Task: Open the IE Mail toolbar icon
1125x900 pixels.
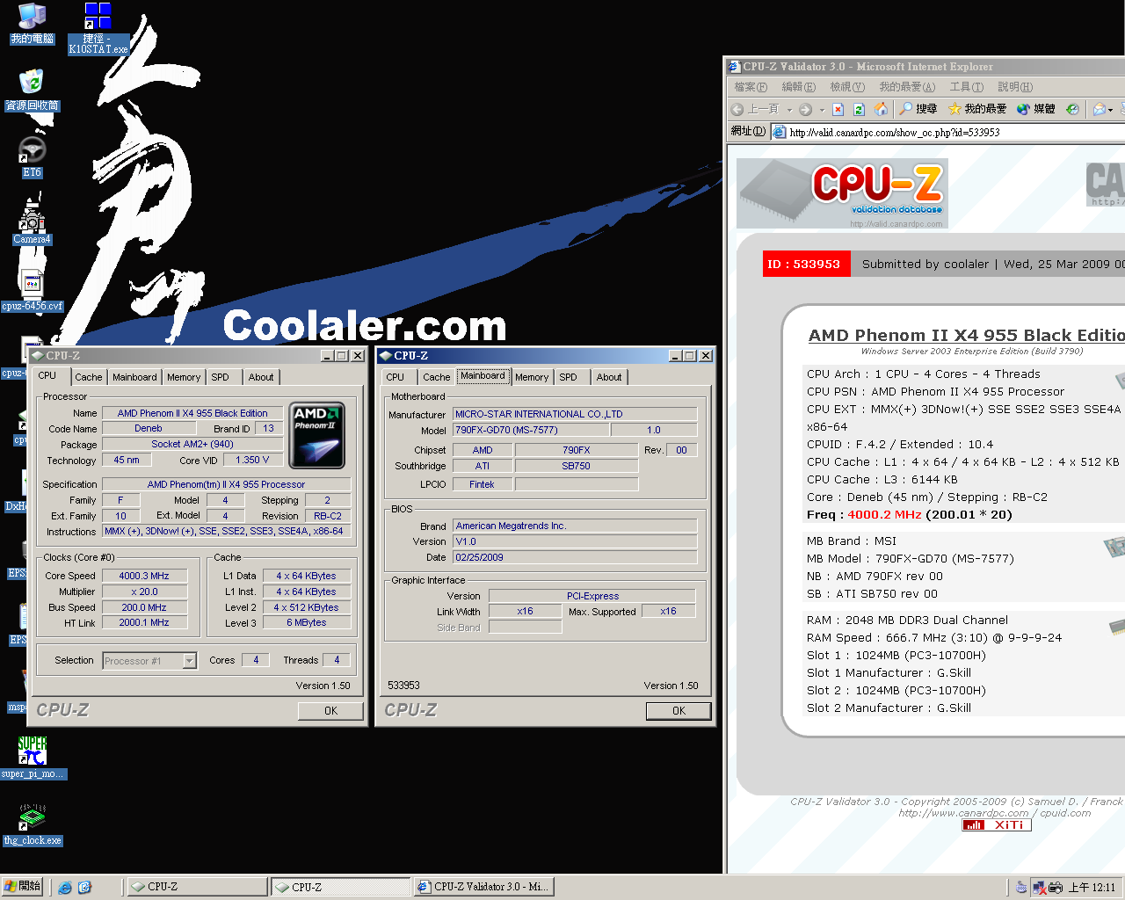Action: [x=1099, y=109]
